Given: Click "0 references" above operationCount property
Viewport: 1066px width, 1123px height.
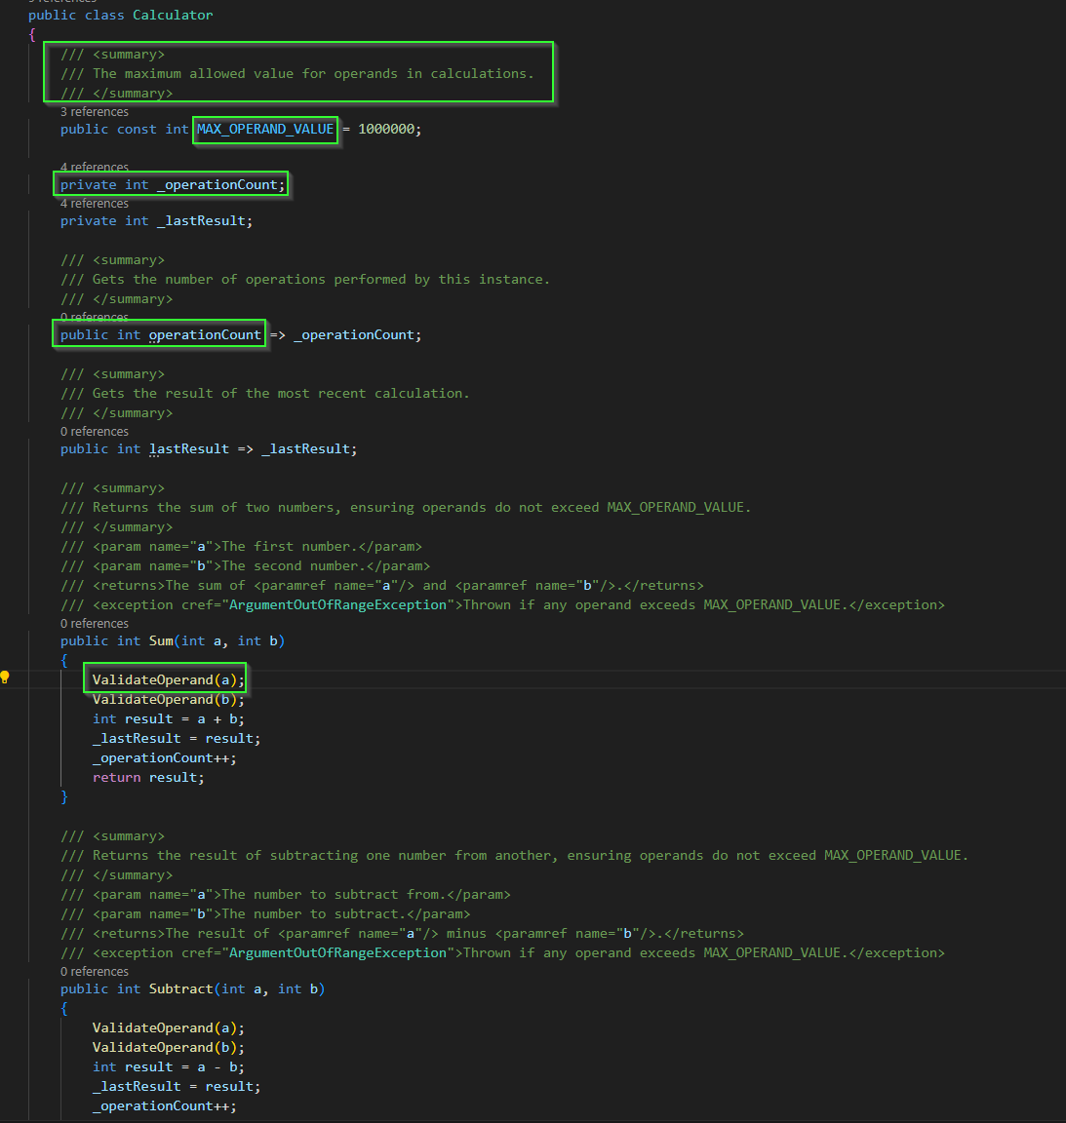Looking at the screenshot, I should point(94,317).
